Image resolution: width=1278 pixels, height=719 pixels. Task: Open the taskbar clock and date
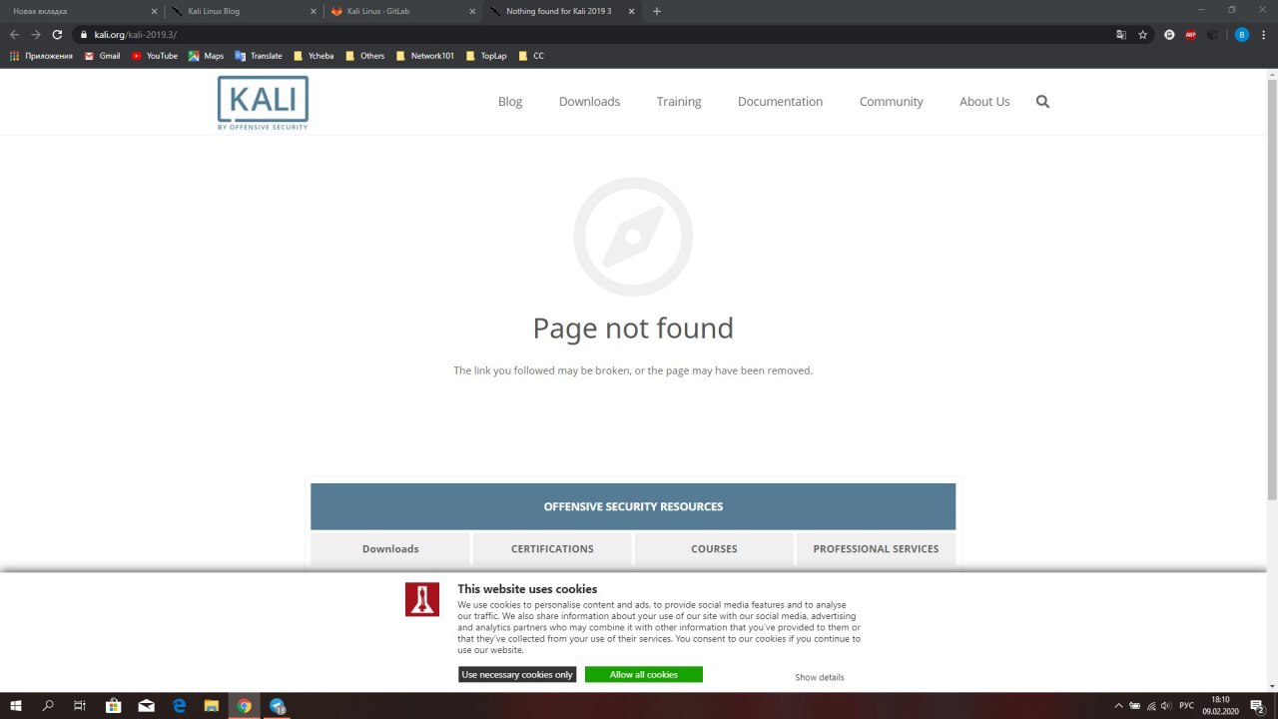(1220, 706)
